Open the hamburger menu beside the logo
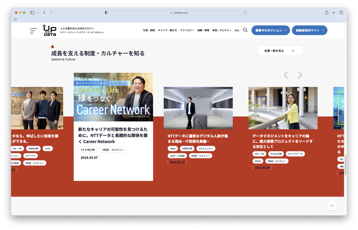The width and height of the screenshot is (358, 230). coord(33,31)
